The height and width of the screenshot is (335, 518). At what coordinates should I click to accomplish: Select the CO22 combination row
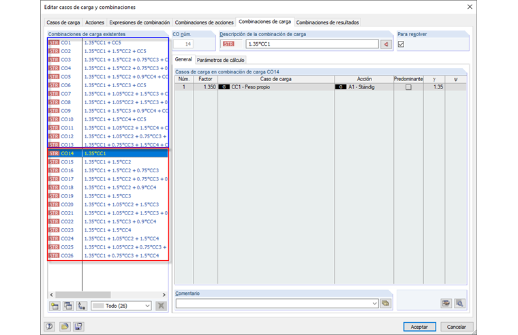click(x=108, y=221)
